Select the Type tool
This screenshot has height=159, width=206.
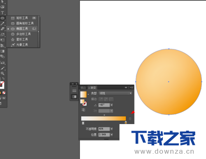click(2, 13)
